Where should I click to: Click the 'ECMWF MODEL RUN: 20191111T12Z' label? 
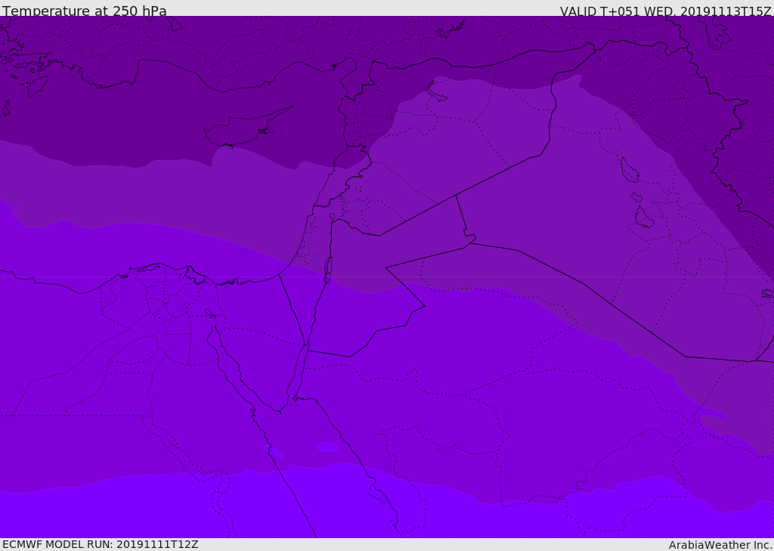[x=101, y=544]
